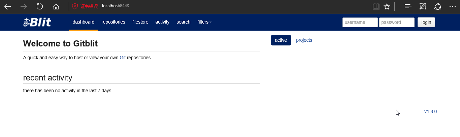
Task: Open the web note pen icon
Action: [x=423, y=6]
